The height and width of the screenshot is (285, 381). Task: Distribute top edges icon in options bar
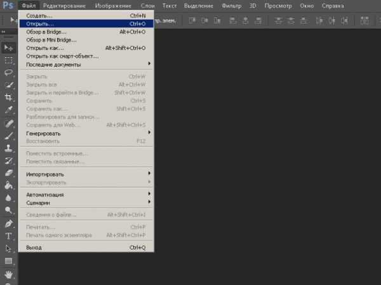tap(279, 21)
